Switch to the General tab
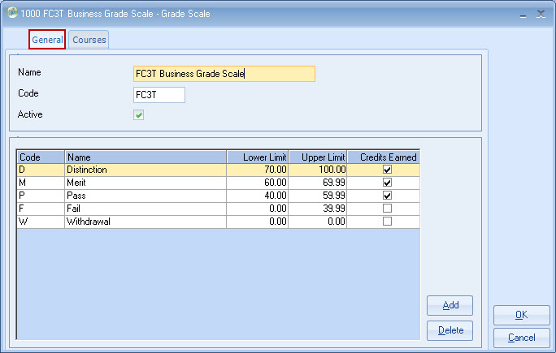Viewport: 556px width, 353px height. (47, 39)
